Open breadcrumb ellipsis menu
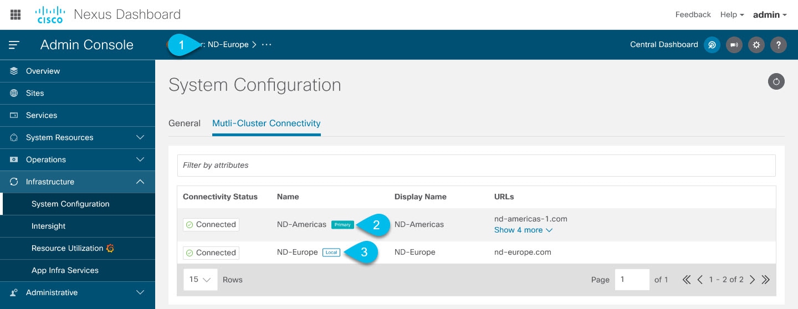This screenshot has width=798, height=309. [x=267, y=45]
